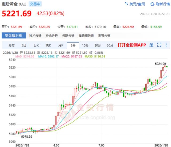Show the 日K daily candlestick chart

click(36, 45)
